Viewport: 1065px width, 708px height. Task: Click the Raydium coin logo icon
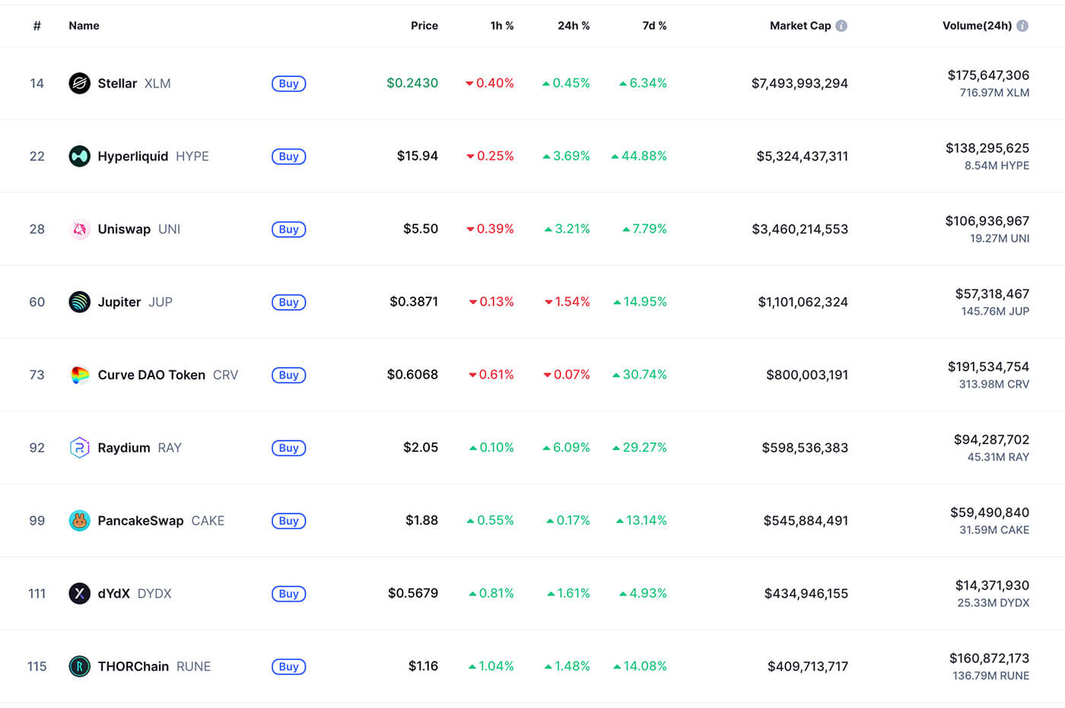pyautogui.click(x=79, y=448)
